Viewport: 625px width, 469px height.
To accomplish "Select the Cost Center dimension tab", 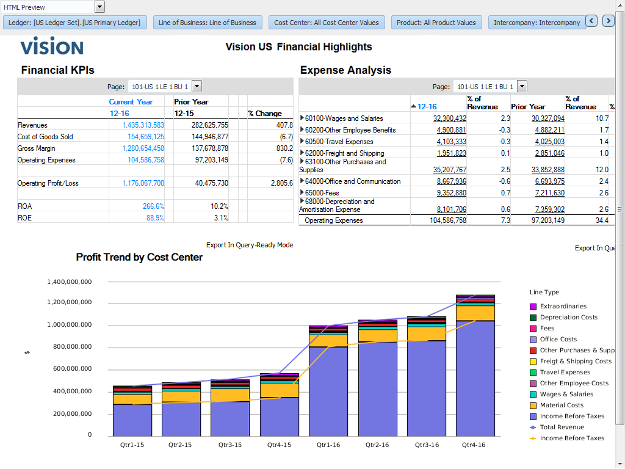I will [x=327, y=23].
